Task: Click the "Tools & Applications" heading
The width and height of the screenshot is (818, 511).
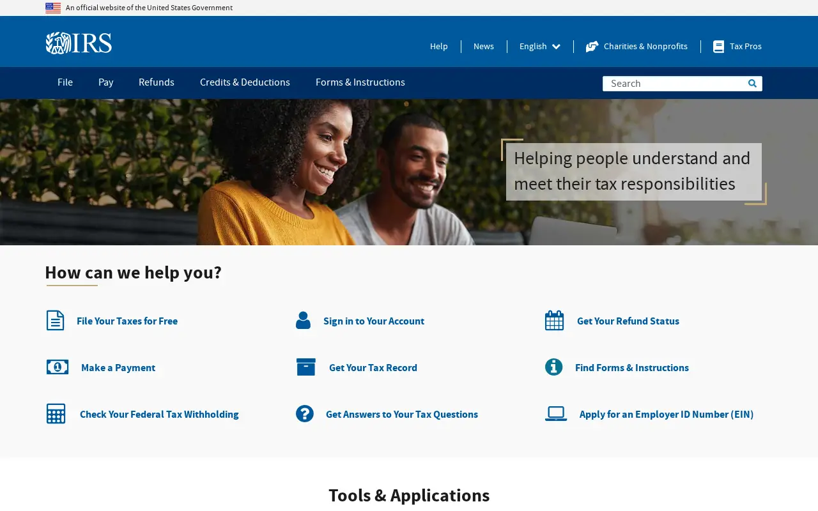Action: [x=409, y=496]
